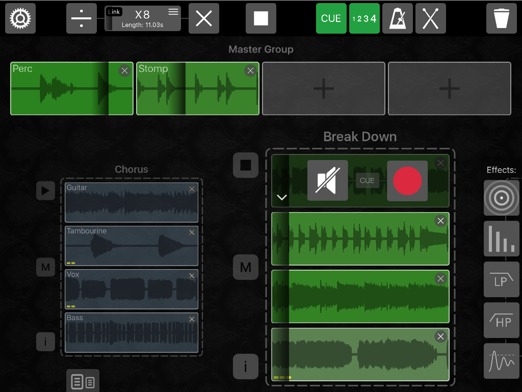Remove the fourth Break Down loop
The image size is (522, 392).
[441, 336]
